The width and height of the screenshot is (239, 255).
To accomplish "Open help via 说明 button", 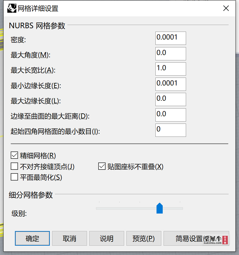I will point(107,238).
